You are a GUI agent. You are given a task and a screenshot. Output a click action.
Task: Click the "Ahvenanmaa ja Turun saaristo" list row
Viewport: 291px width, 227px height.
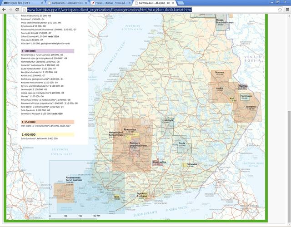coord(42,55)
